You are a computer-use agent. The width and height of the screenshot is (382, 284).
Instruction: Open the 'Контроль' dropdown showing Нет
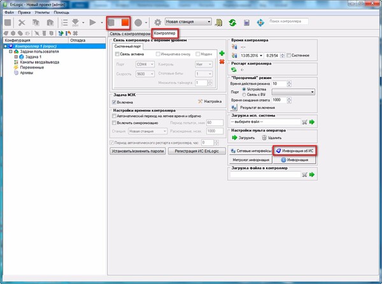coord(204,64)
